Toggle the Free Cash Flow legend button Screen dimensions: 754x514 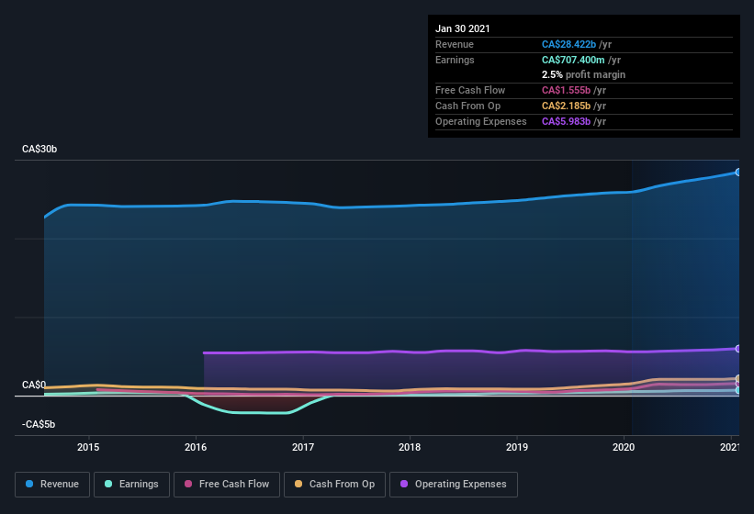click(227, 485)
